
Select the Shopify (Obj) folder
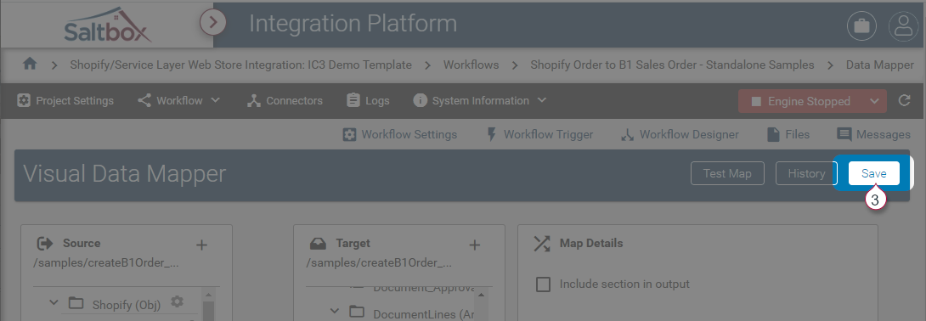coord(76,303)
